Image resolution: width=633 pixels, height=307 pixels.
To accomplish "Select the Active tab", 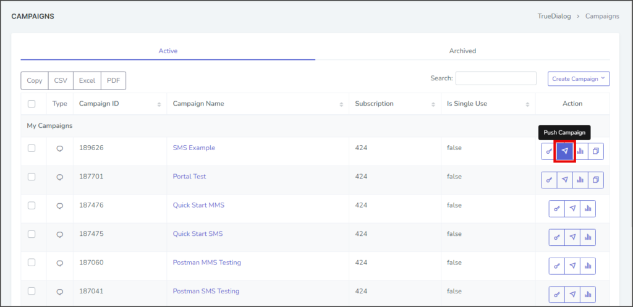I will 168,51.
